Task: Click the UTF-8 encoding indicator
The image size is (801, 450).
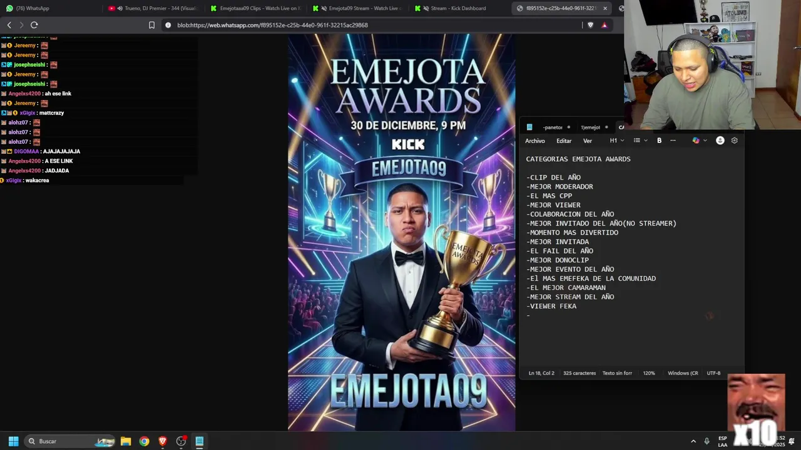Action: pos(713,373)
